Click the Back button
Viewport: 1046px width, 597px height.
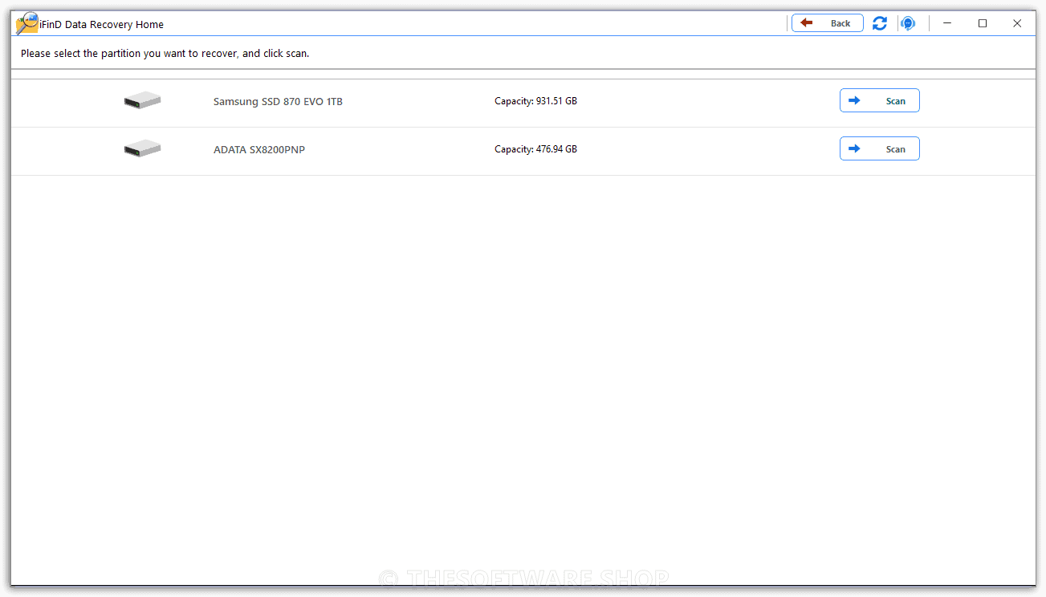pyautogui.click(x=828, y=23)
